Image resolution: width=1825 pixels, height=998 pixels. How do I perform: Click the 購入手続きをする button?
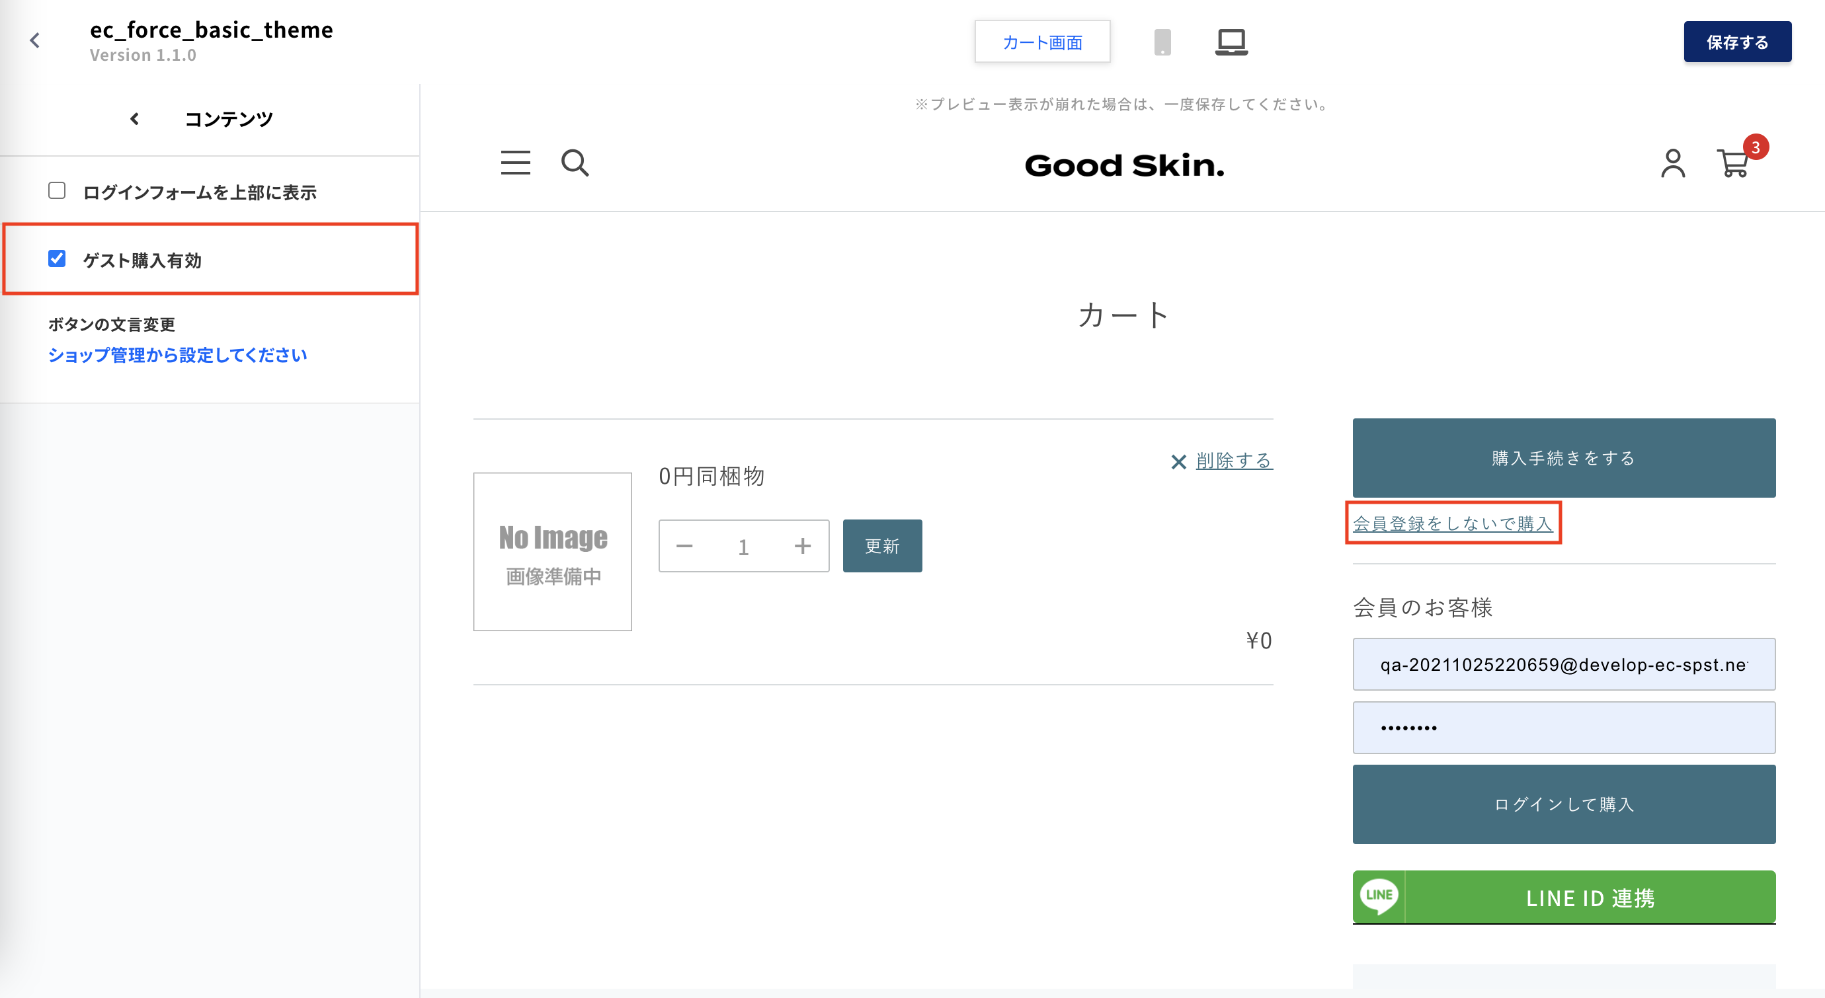click(x=1564, y=457)
